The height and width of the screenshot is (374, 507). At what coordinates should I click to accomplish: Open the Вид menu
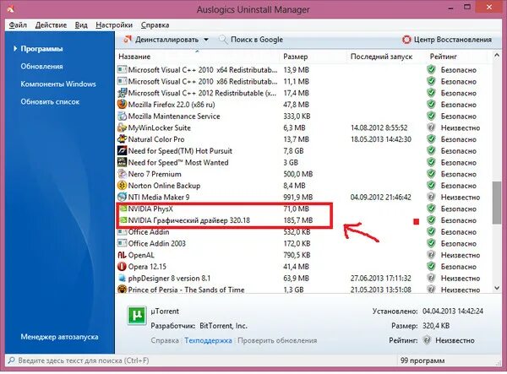81,24
